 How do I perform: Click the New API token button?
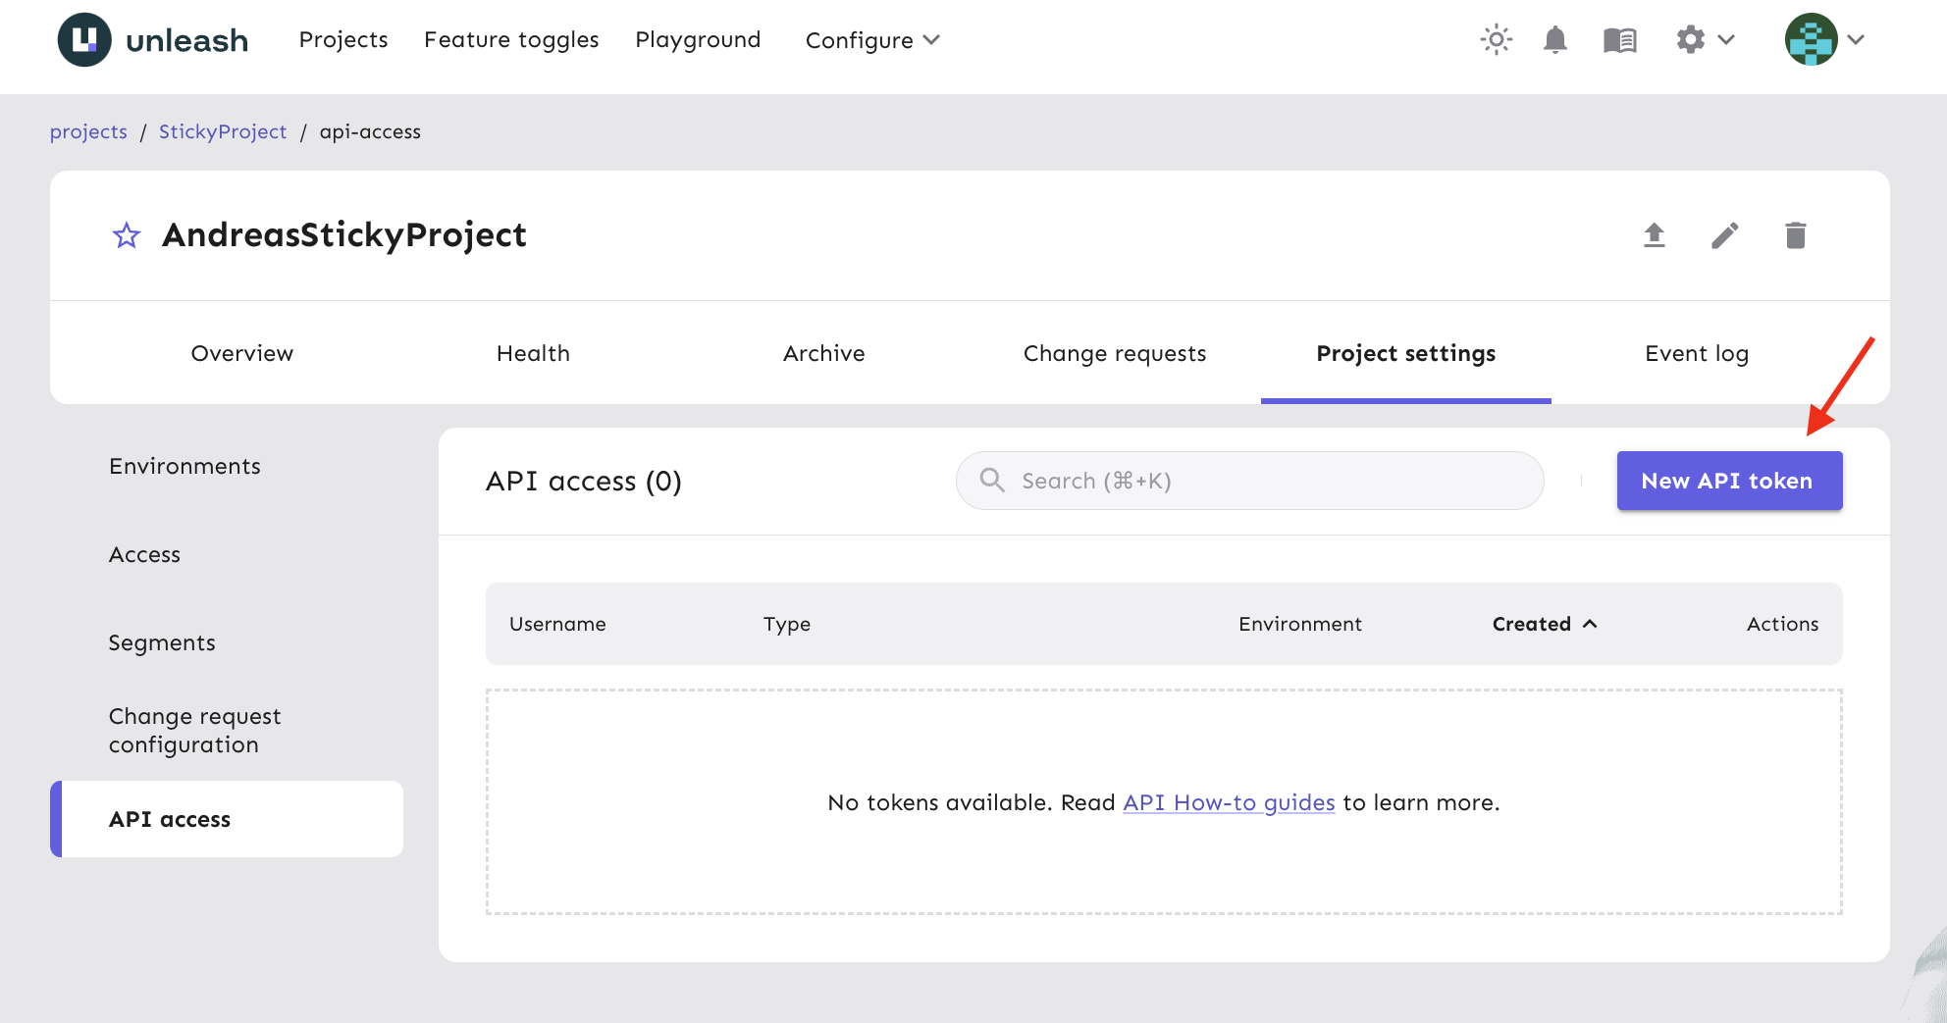[1728, 481]
